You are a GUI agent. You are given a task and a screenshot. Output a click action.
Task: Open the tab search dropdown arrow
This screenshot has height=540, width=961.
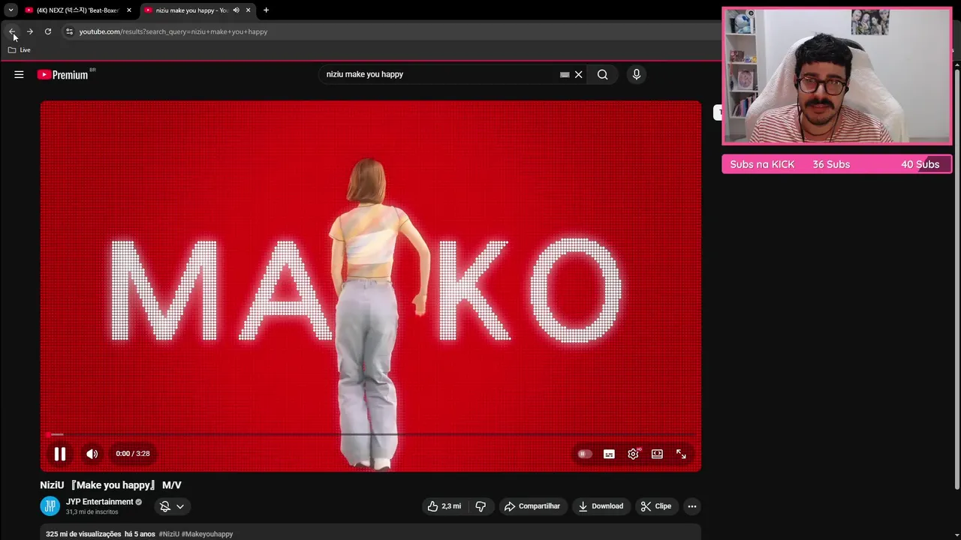coord(11,10)
